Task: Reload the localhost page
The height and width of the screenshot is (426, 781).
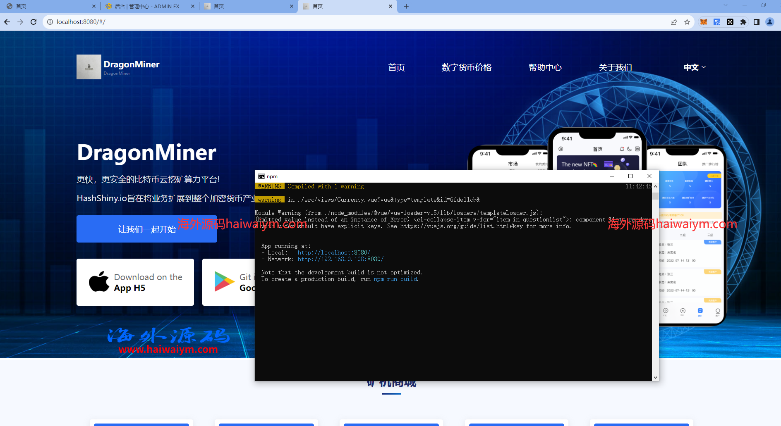Action: pyautogui.click(x=34, y=22)
